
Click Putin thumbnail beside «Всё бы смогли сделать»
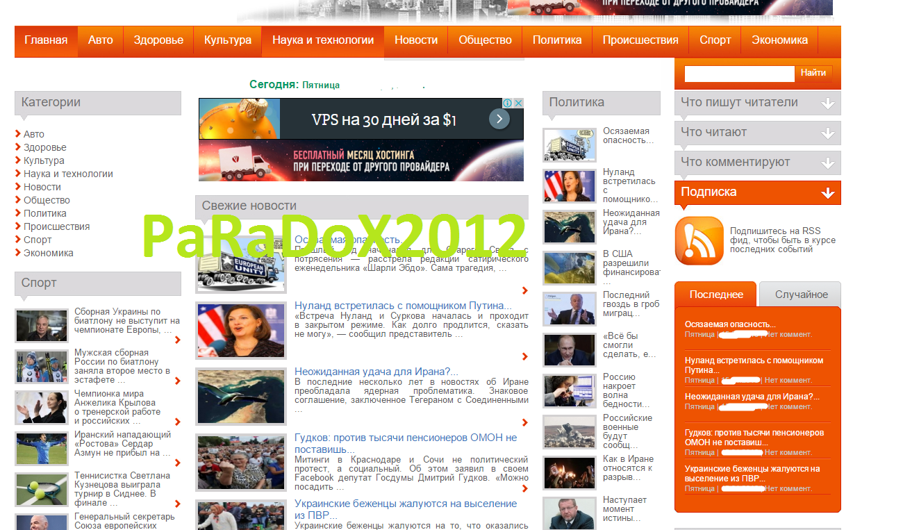570,350
